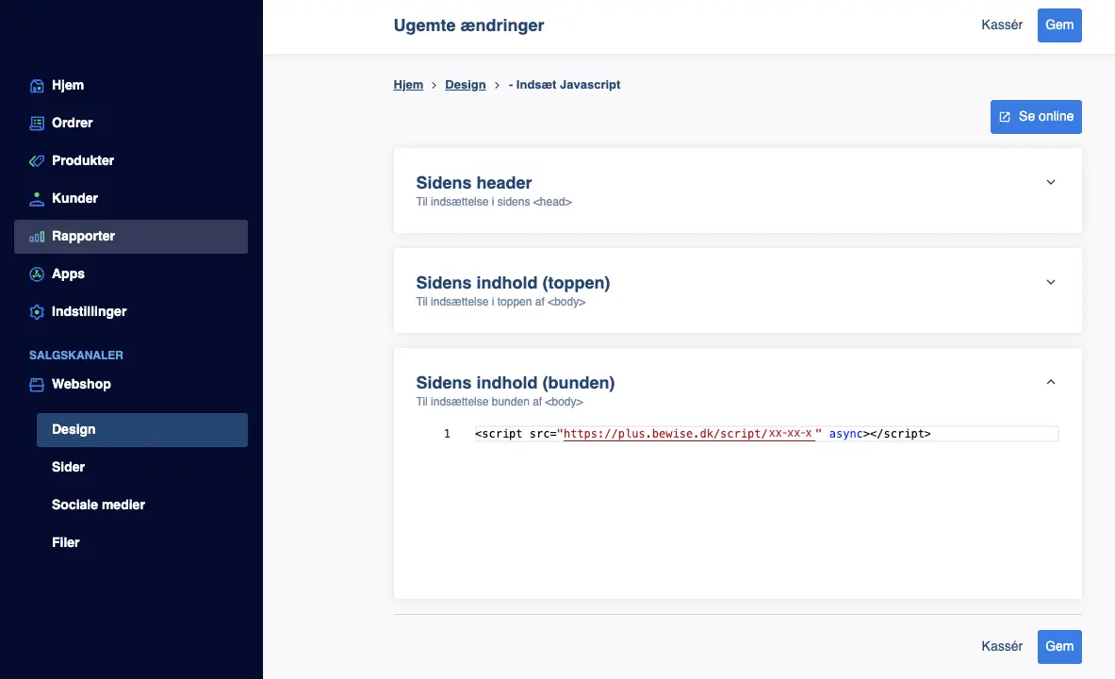The height and width of the screenshot is (679, 1115).
Task: Click the Ugemte ændringer heading
Action: point(468,25)
